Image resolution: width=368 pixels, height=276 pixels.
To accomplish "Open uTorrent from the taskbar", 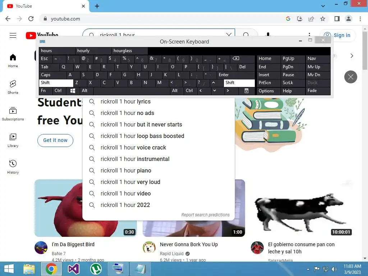I will 96,269.
